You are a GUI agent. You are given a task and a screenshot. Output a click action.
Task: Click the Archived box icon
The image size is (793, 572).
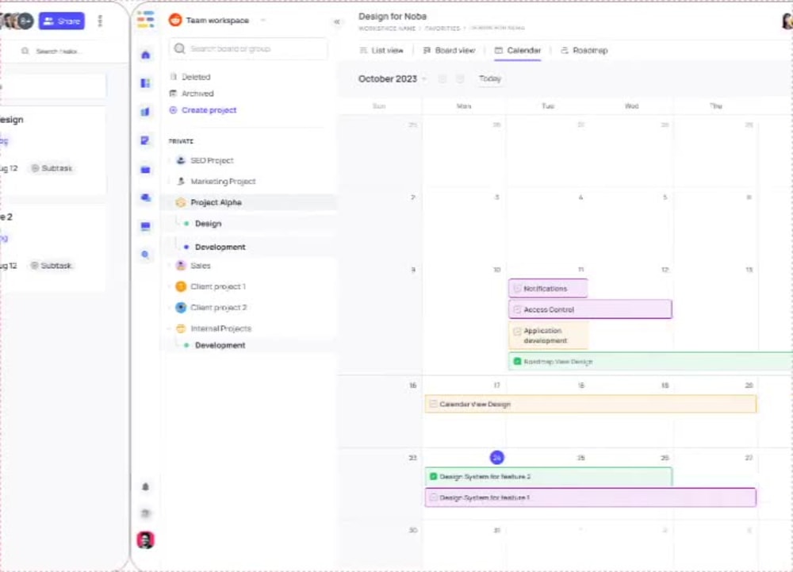click(x=173, y=94)
